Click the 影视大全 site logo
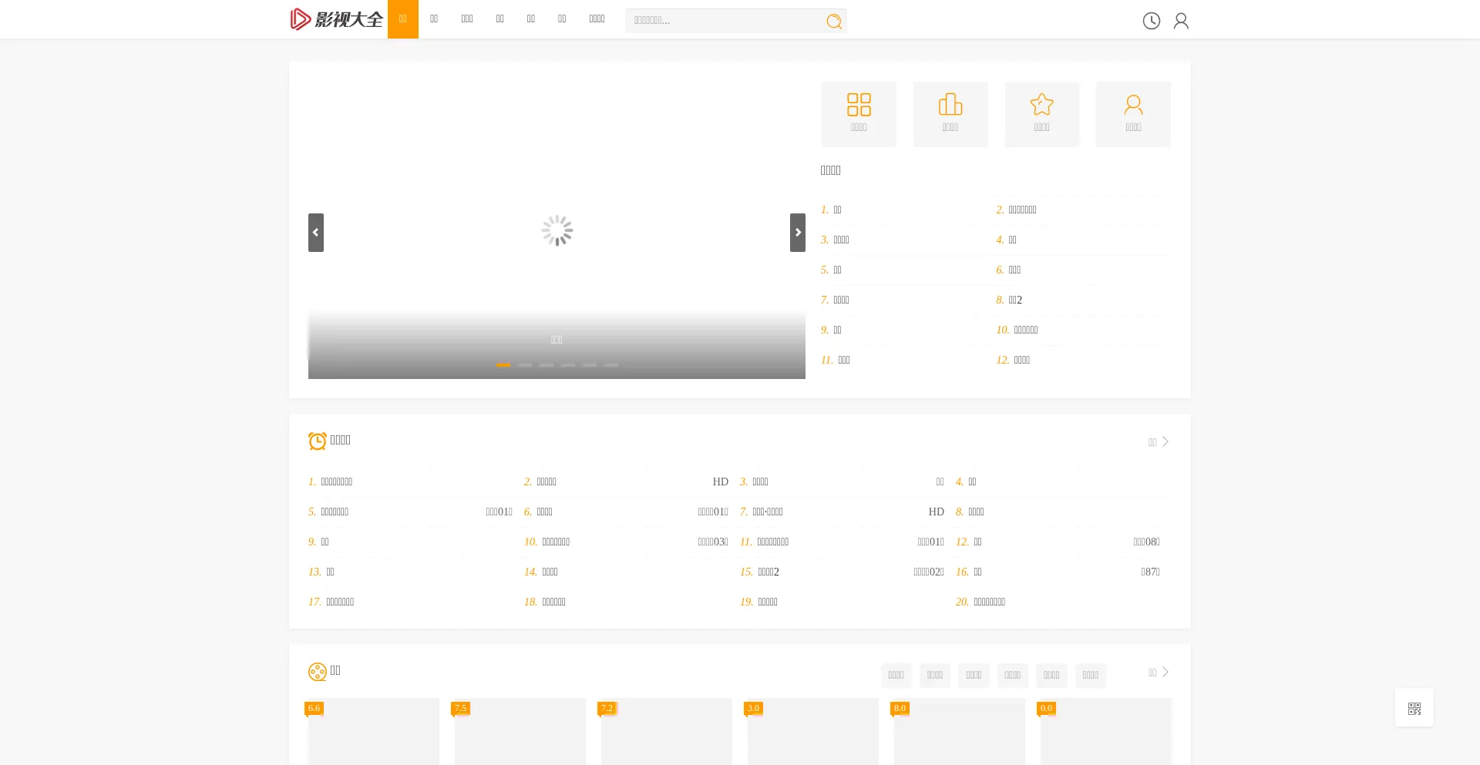1480x765 pixels. (337, 18)
